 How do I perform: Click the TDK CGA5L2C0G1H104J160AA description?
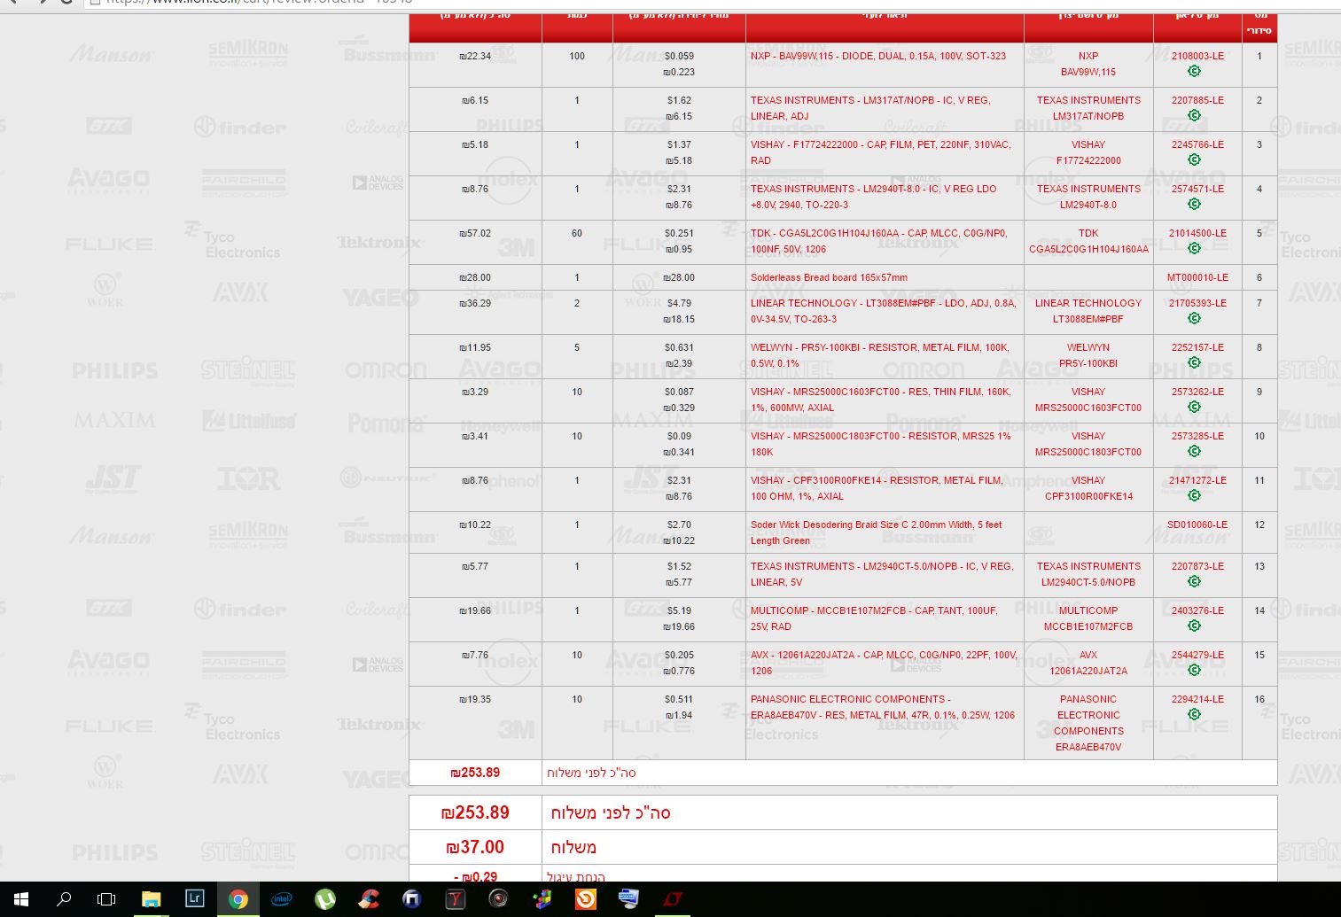(x=879, y=241)
